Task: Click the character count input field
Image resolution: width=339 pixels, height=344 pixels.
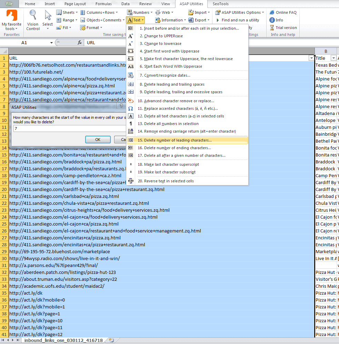Action: point(70,128)
